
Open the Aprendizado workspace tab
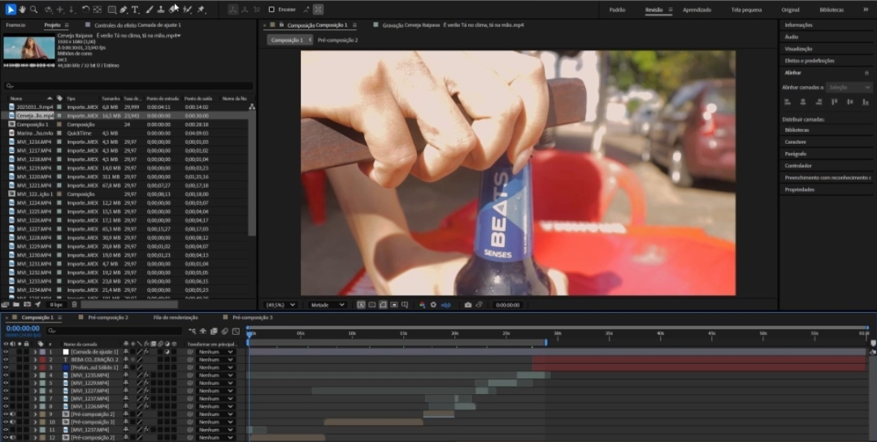pos(697,10)
